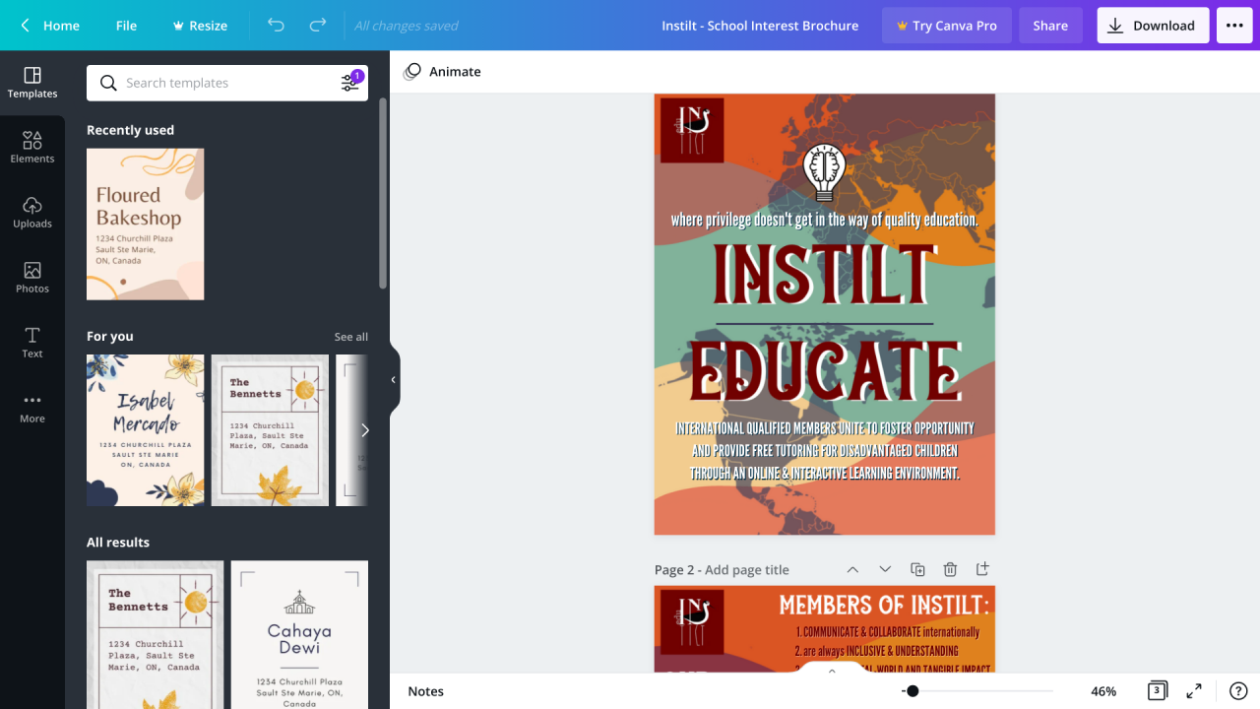1260x709 pixels.
Task: Click the templates panel scrollbar
Action: tap(383, 193)
